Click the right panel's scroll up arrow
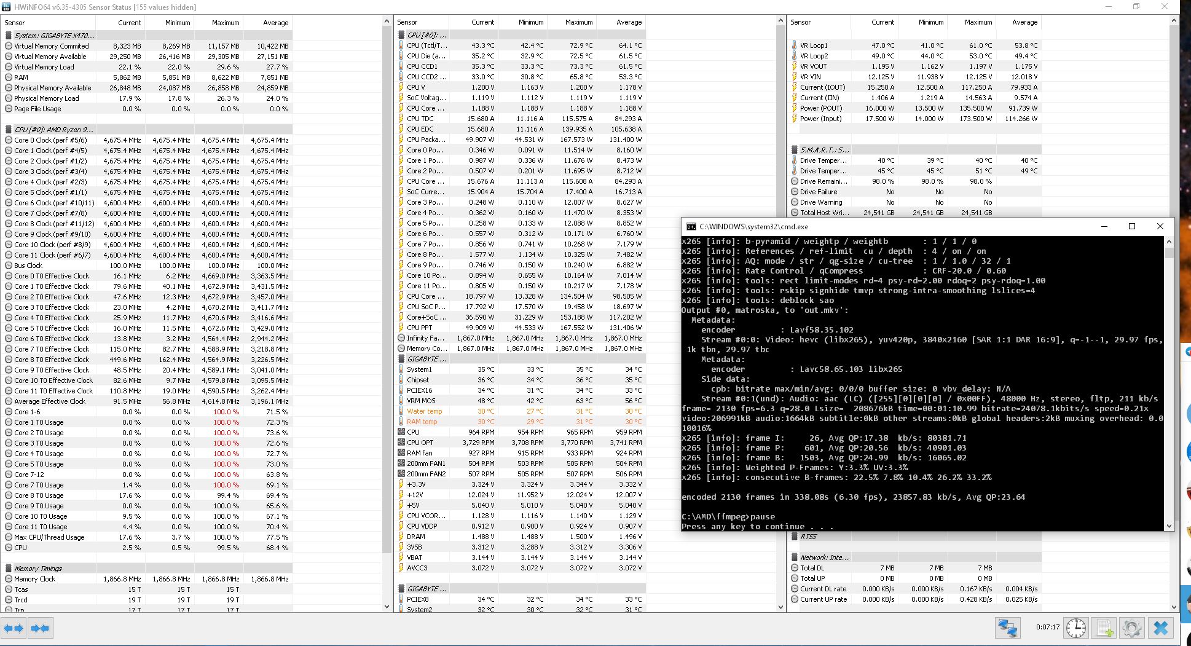Viewport: 1191px width, 646px height. [1175, 21]
